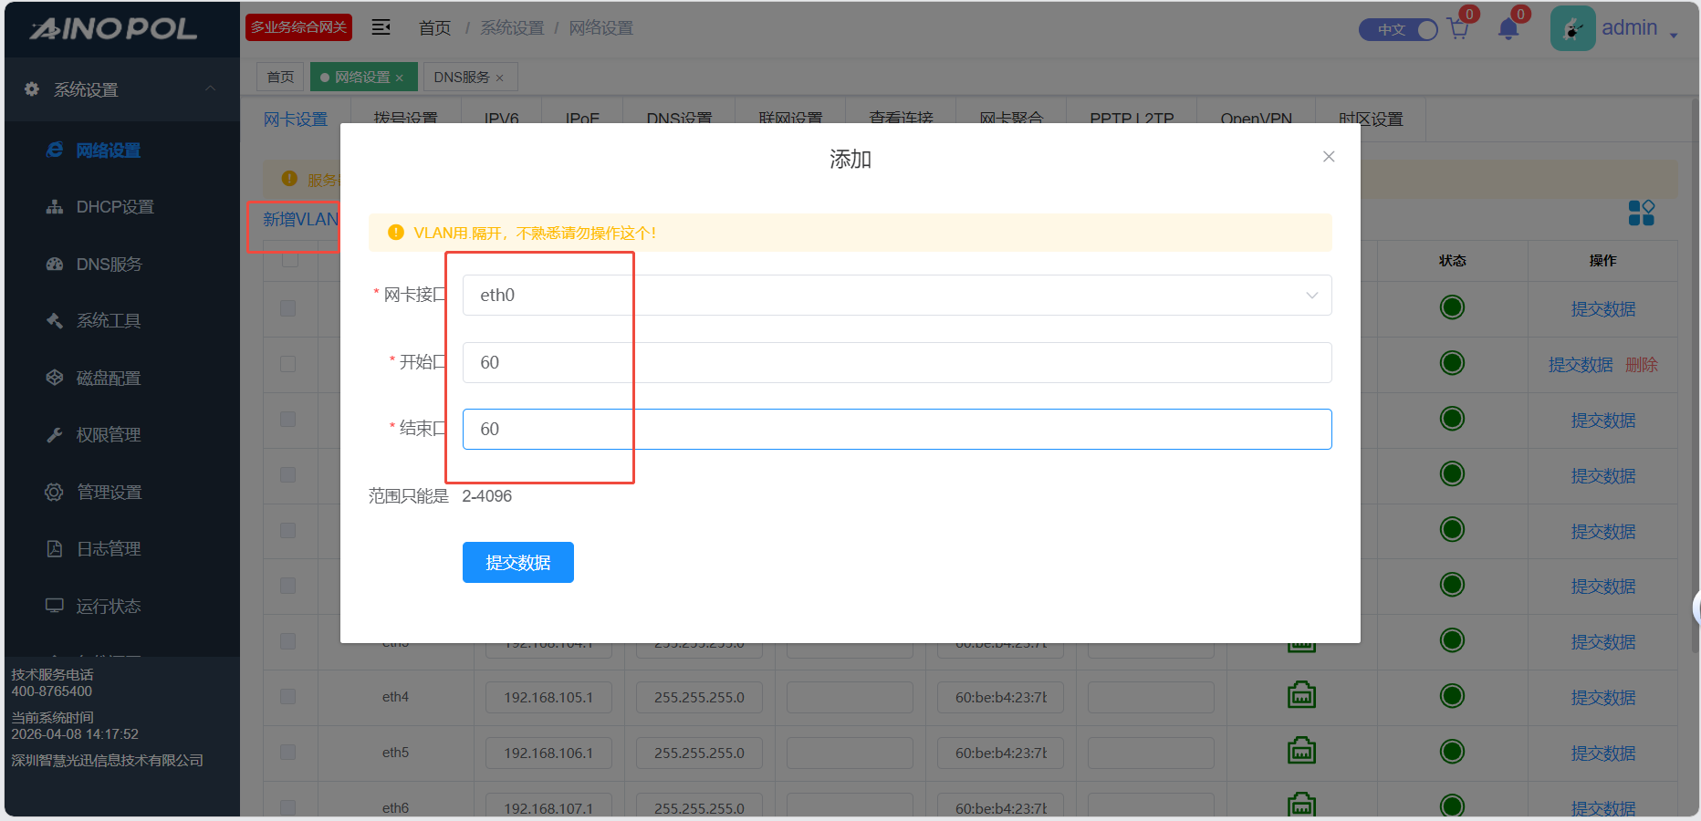This screenshot has width=1701, height=821.
Task: Toggle the 中文 language switch
Action: (1398, 30)
